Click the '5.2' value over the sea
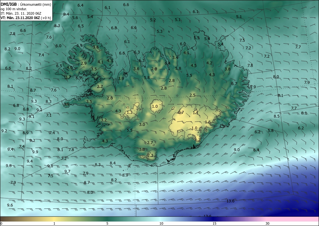This screenshot has height=226, width=319. click(x=153, y=20)
